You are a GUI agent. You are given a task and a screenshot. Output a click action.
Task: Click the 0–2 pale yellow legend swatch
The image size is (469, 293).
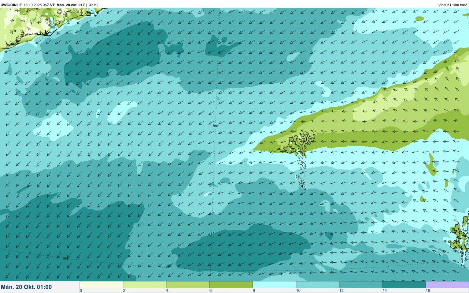(101, 285)
